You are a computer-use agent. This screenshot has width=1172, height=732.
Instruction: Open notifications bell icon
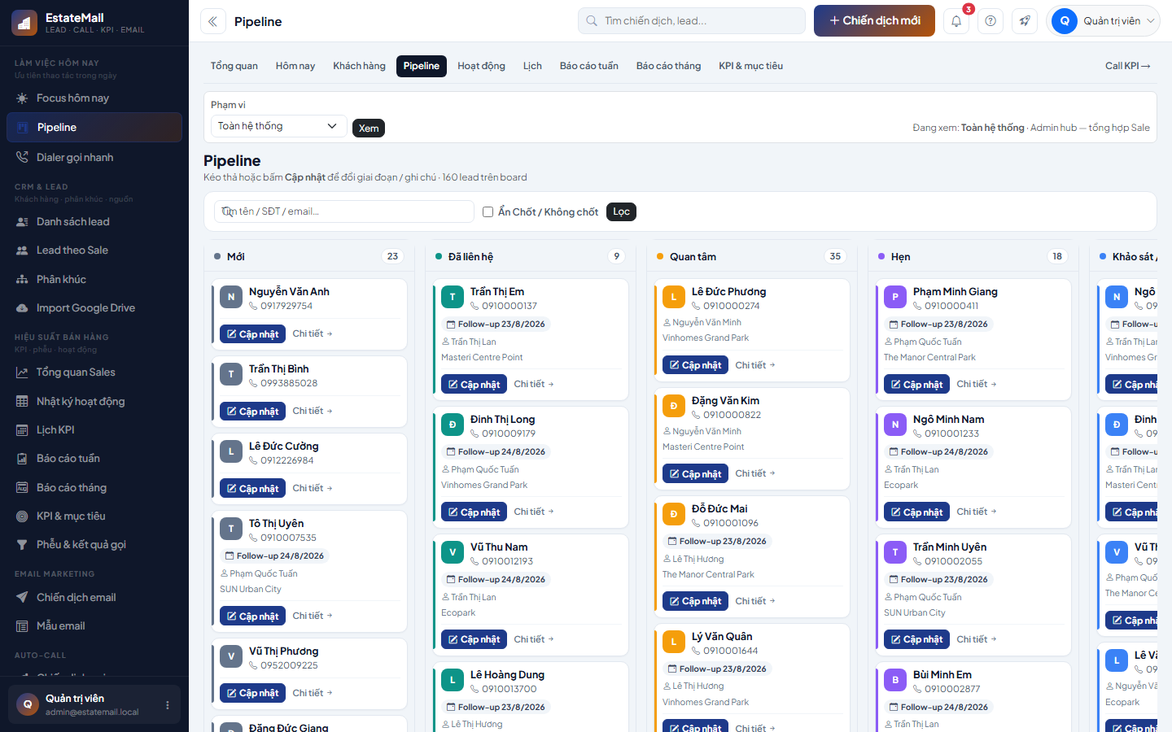tap(956, 21)
